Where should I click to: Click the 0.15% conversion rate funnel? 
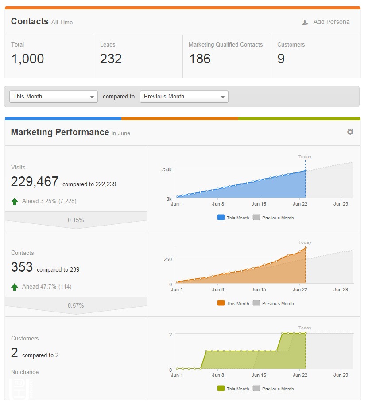pyautogui.click(x=76, y=220)
